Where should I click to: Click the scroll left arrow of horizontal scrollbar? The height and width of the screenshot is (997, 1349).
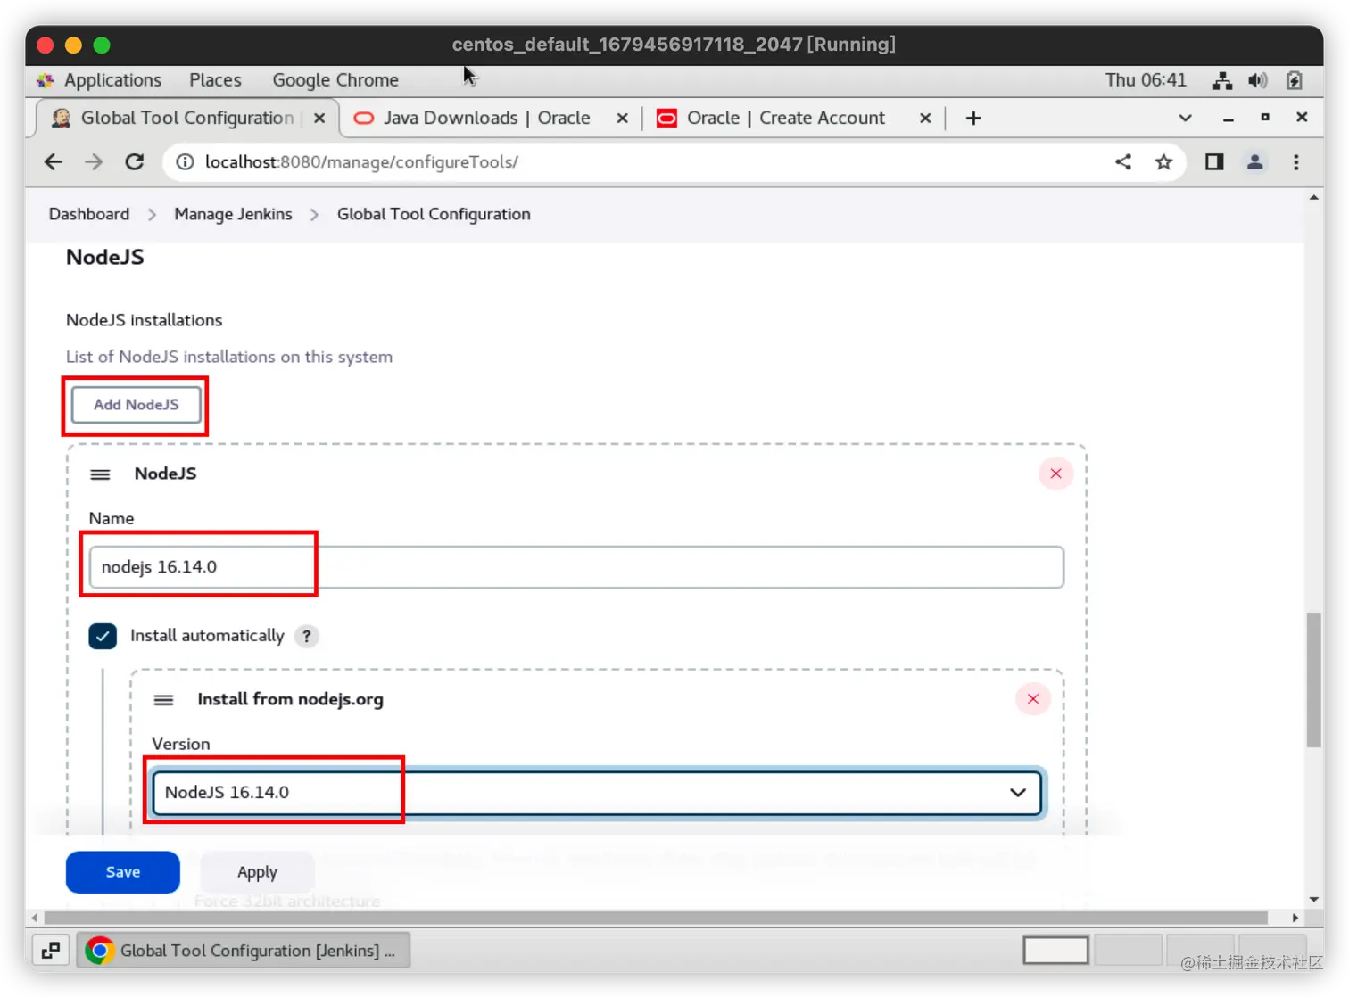(x=35, y=918)
